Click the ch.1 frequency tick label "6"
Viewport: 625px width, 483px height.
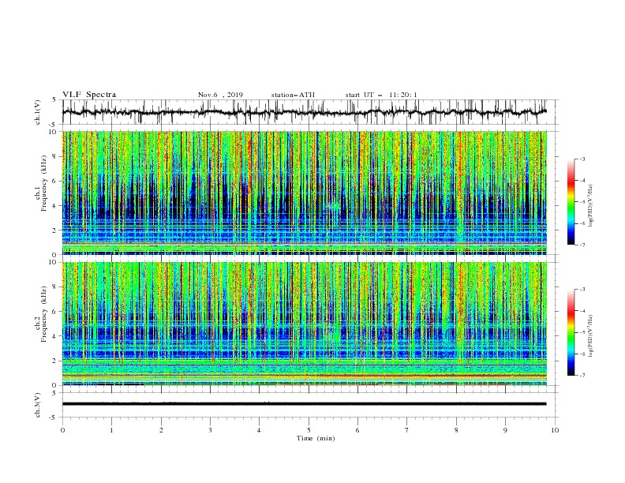click(x=55, y=181)
